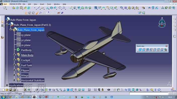Viewport: 177px width, 99px height.
Task: Click the What's This help icon
Action: coord(37,90)
